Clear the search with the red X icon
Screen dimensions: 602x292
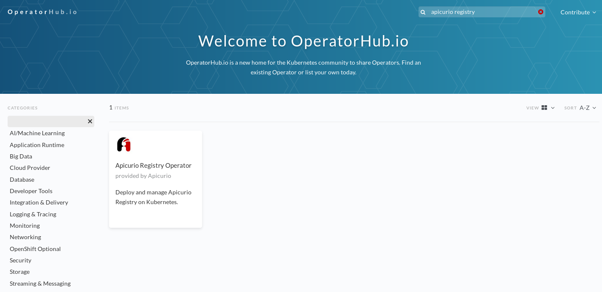(541, 12)
